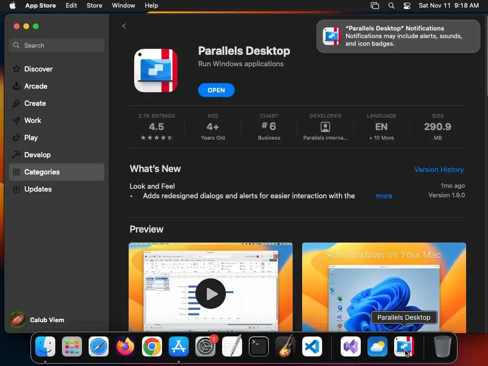This screenshot has height=366, width=488.
Task: Open the Apple menu
Action: pyautogui.click(x=12, y=6)
